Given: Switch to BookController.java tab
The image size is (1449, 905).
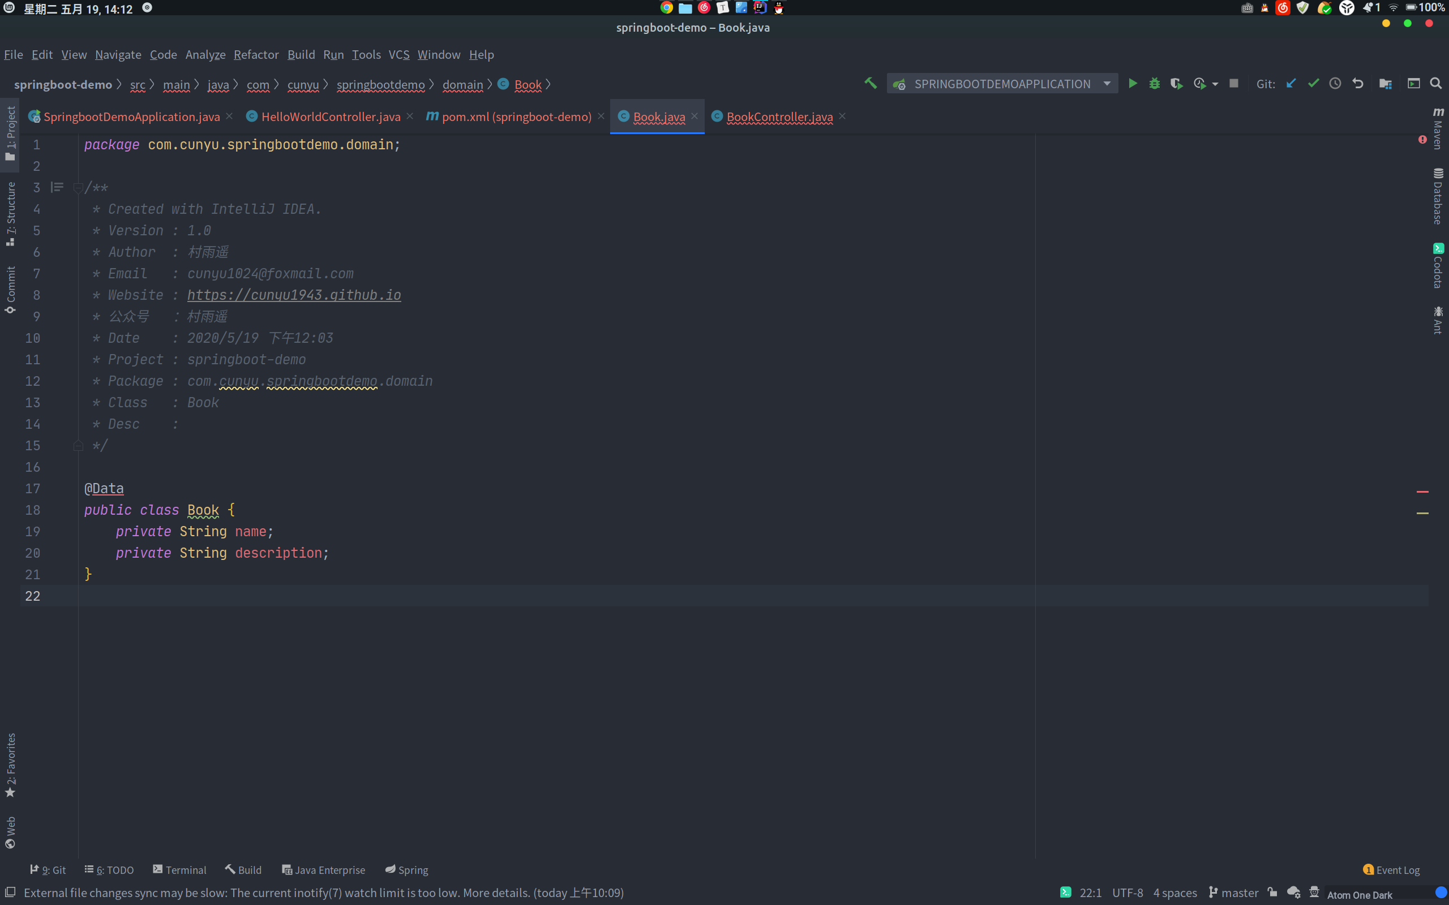Looking at the screenshot, I should pos(779,117).
